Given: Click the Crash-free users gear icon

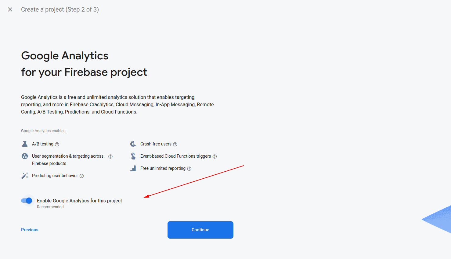Looking at the screenshot, I should click(133, 144).
